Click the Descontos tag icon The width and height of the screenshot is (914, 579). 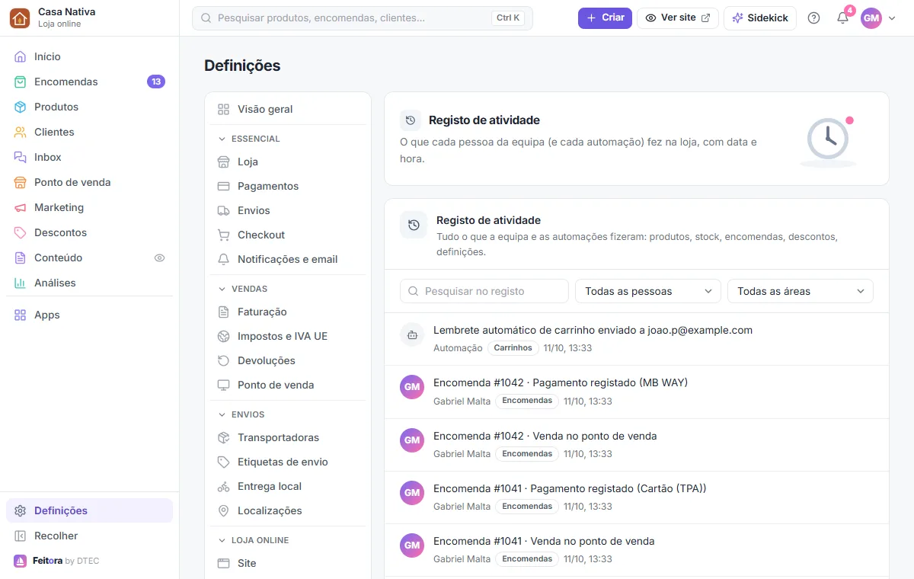click(20, 233)
